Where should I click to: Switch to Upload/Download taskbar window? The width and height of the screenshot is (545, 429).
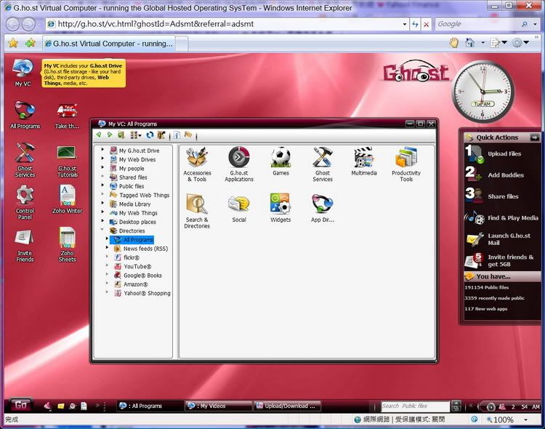point(287,406)
